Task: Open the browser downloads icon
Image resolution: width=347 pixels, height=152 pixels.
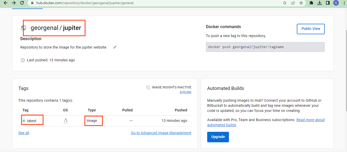Action: (x=320, y=3)
